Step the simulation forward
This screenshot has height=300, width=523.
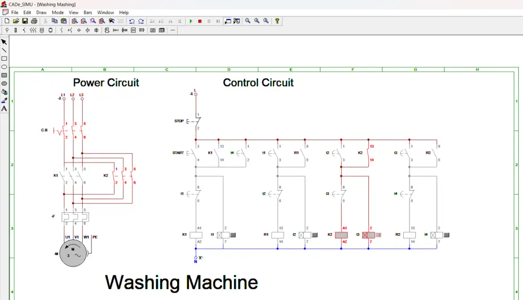[218, 21]
